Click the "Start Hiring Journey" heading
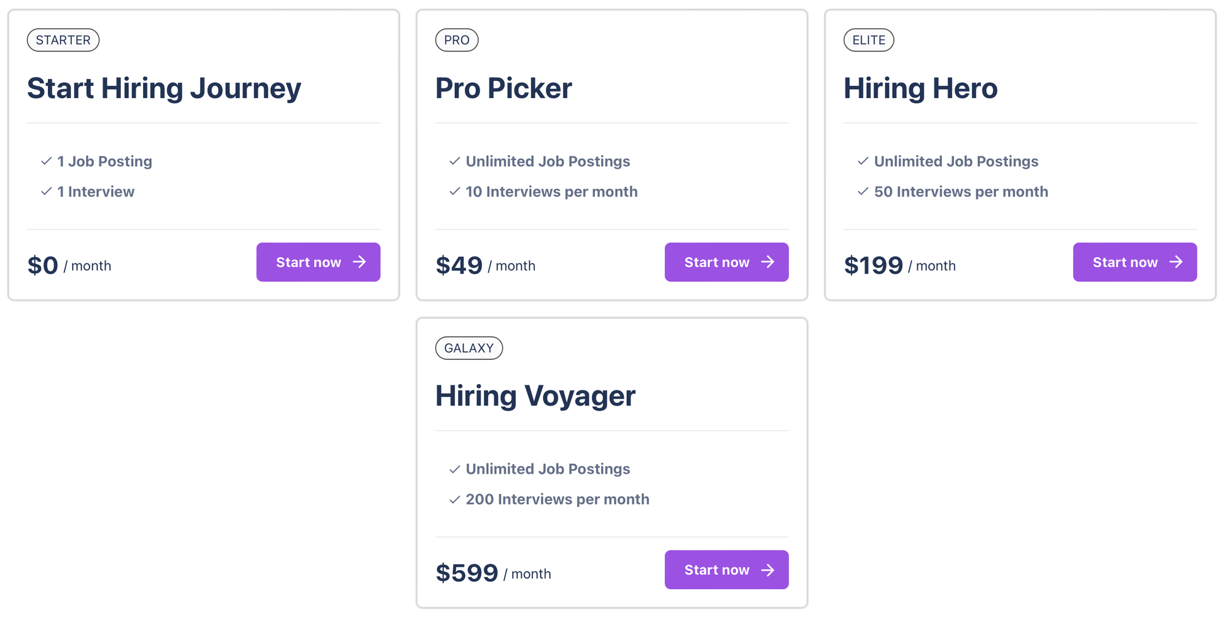Image resolution: width=1228 pixels, height=618 pixels. [164, 88]
